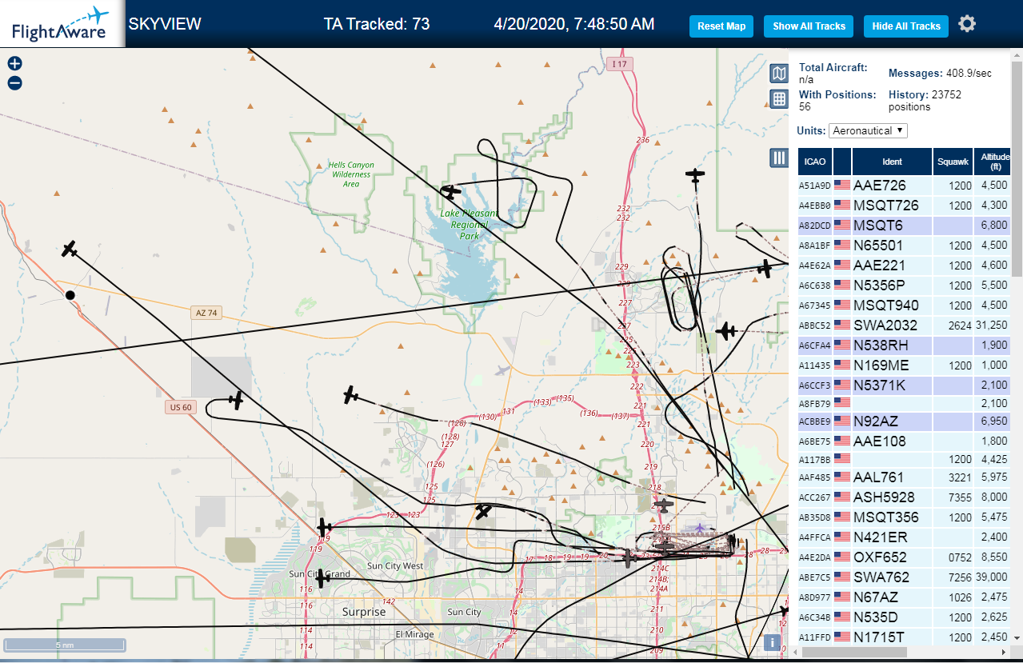
Task: Select the N1715T aircraft row
Action: point(905,637)
